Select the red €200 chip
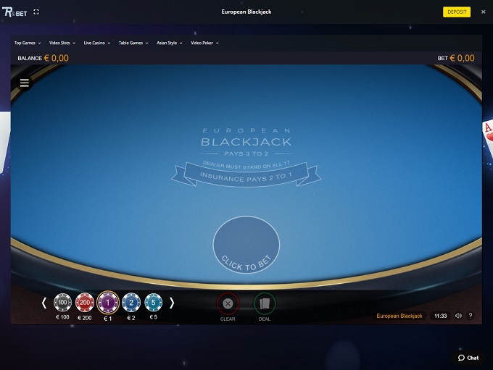The width and height of the screenshot is (493, 370). (x=85, y=303)
